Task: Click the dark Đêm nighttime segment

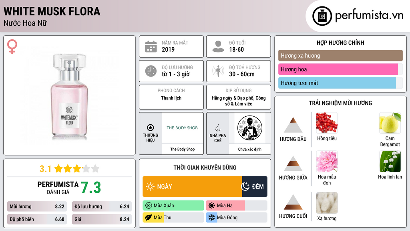Action: [x=255, y=186]
